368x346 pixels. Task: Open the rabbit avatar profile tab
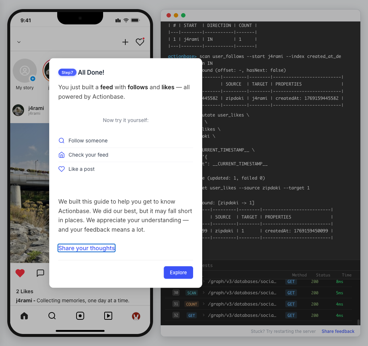click(x=136, y=316)
